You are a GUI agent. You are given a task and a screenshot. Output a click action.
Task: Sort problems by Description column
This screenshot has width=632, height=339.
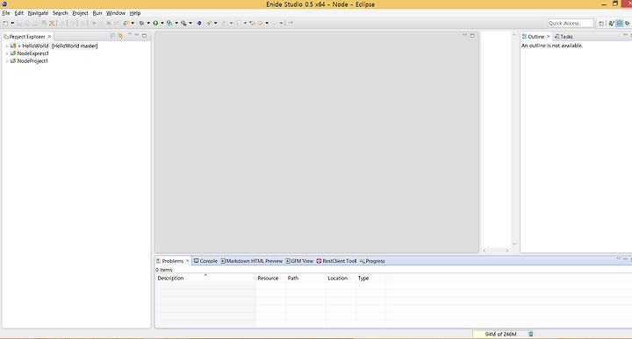coord(205,278)
